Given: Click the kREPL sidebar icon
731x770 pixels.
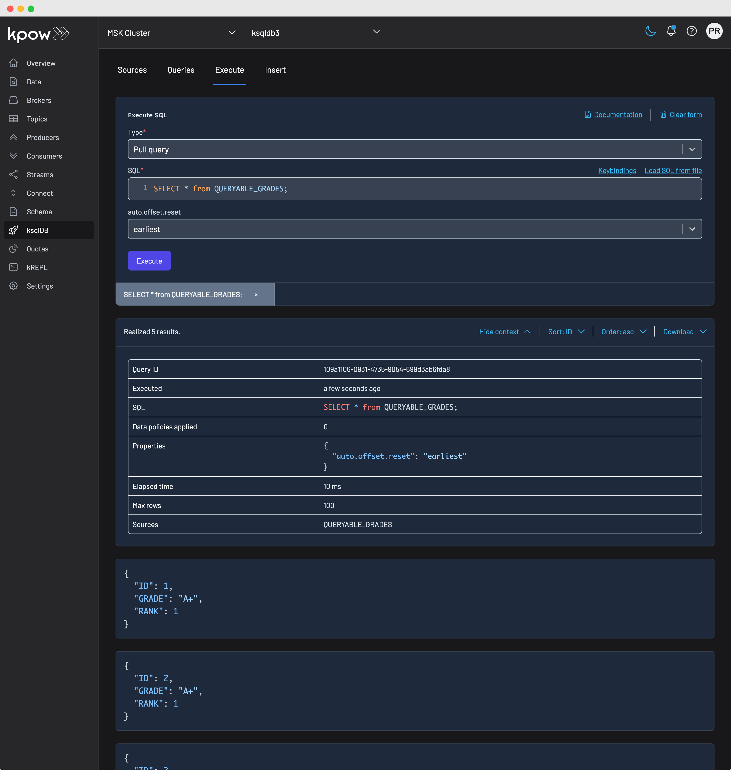Looking at the screenshot, I should pos(14,267).
